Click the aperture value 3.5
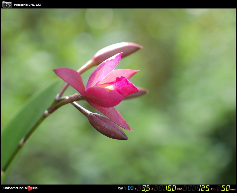The image size is (237, 193). (x=146, y=188)
